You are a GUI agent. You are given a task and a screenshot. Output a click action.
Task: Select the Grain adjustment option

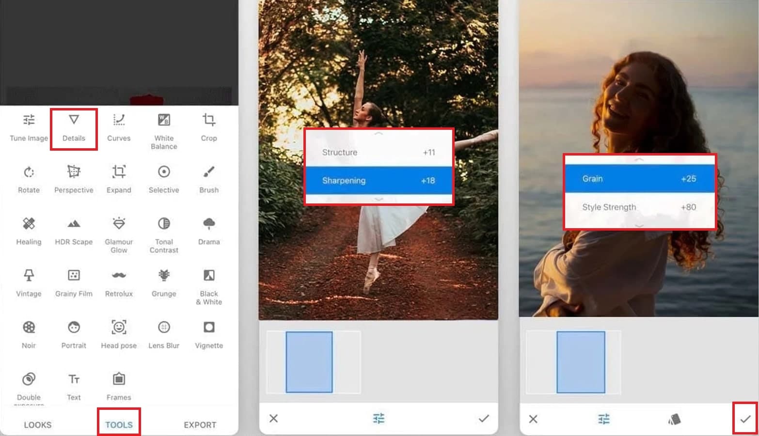click(x=639, y=179)
